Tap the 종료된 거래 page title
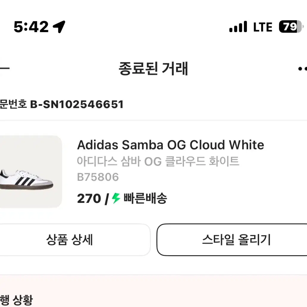The height and width of the screenshot is (307, 307). coord(153,68)
